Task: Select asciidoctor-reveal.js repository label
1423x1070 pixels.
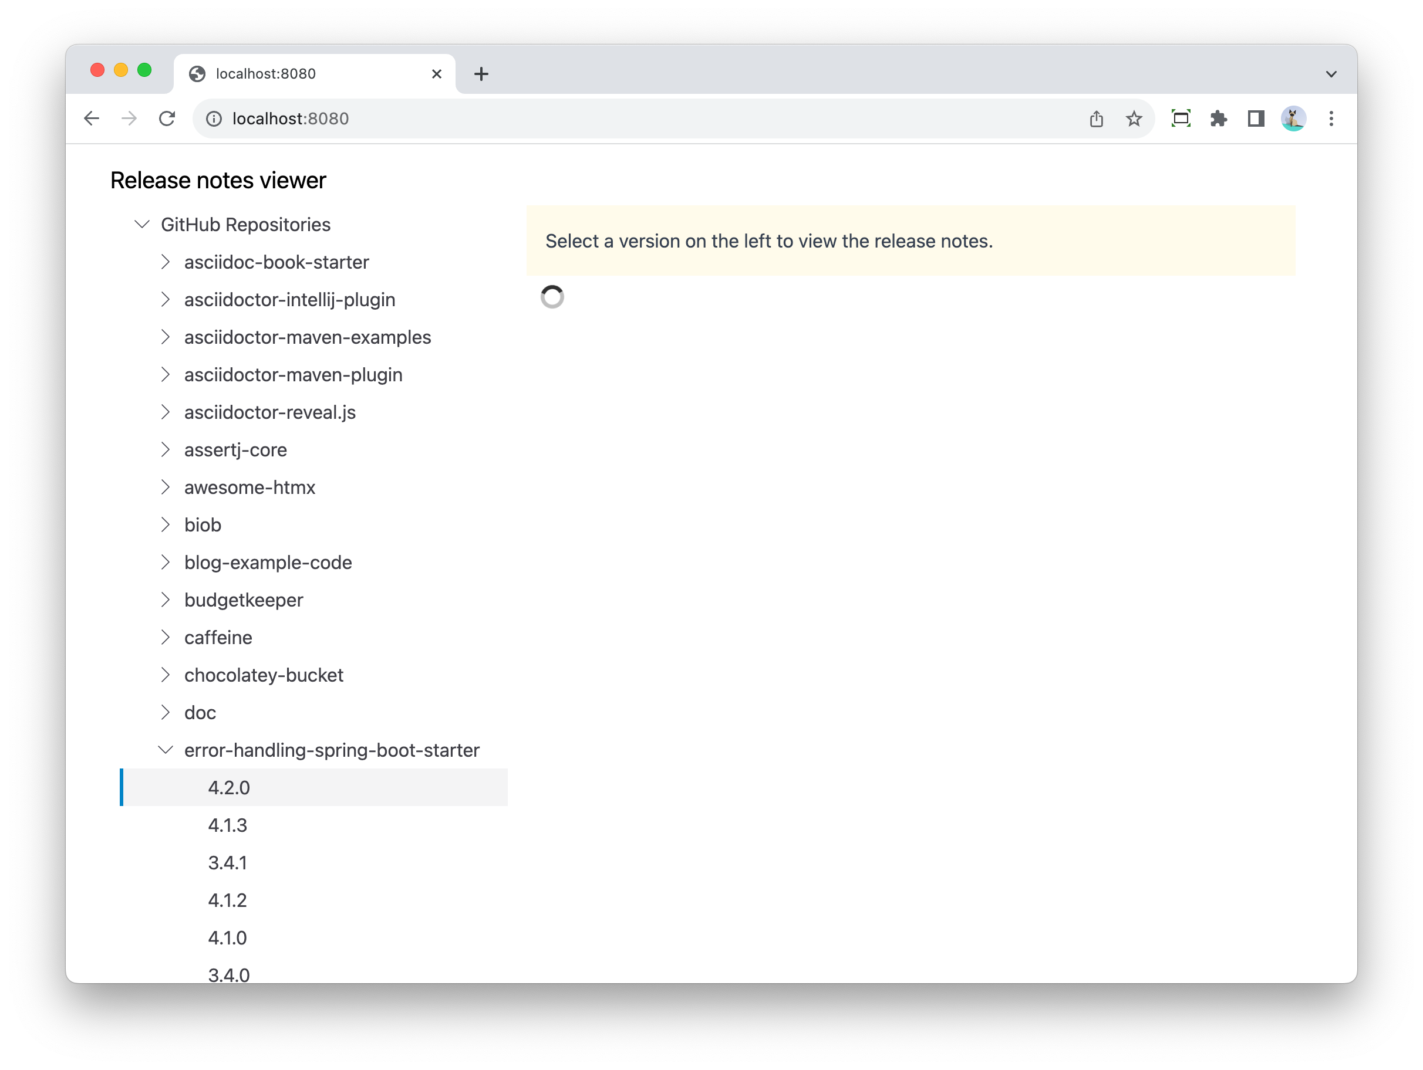Action: tap(270, 412)
